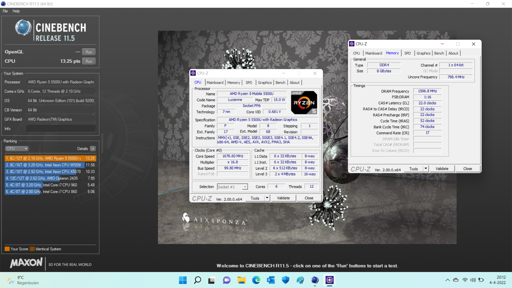
Task: Switch to CPU-Z on taskbar
Action: click(330, 280)
